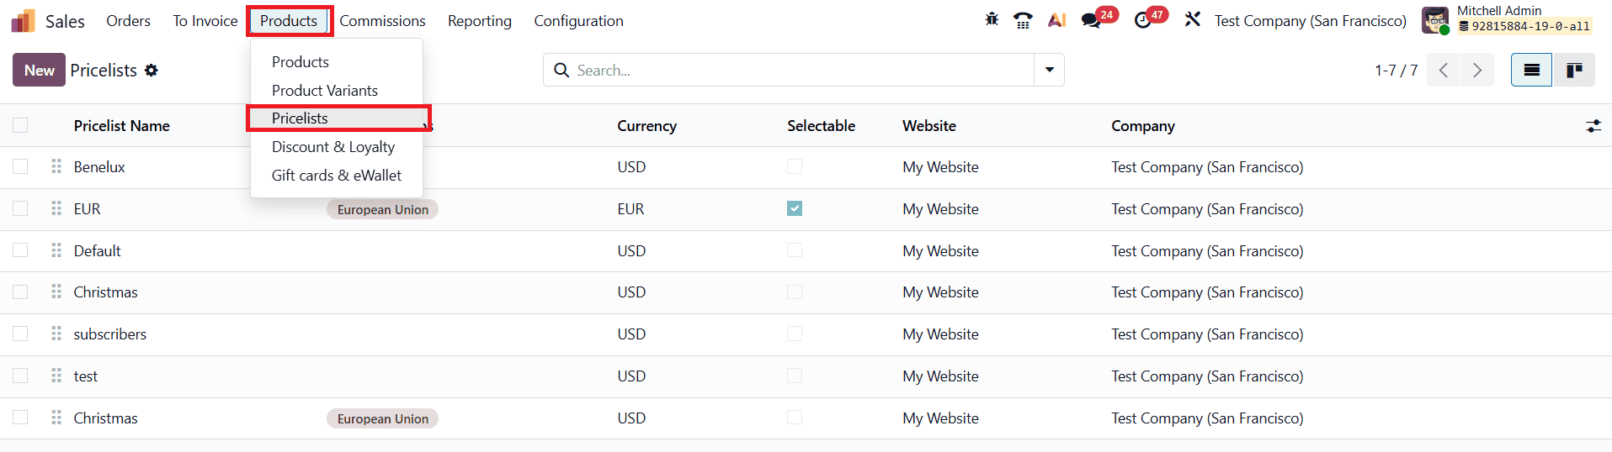The height and width of the screenshot is (452, 1612).
Task: Click the Default pricelist name
Action: pos(97,250)
